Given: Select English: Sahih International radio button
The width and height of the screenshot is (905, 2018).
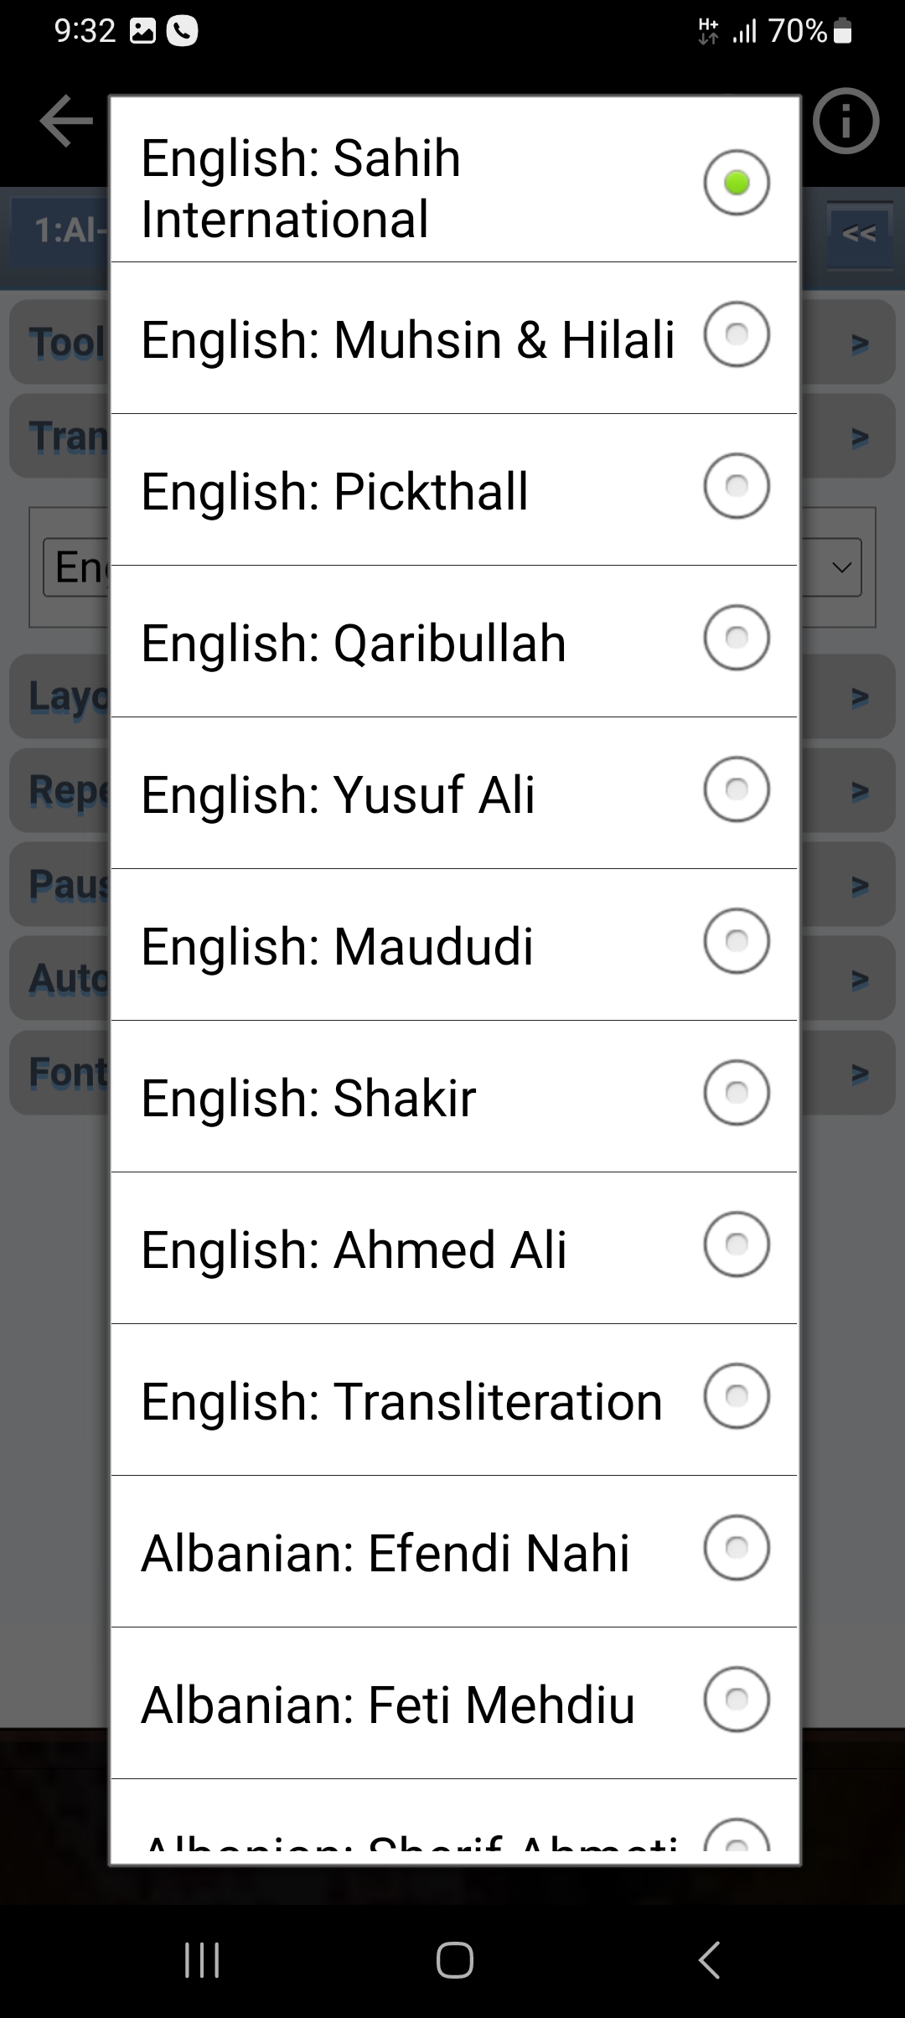Looking at the screenshot, I should (x=737, y=183).
